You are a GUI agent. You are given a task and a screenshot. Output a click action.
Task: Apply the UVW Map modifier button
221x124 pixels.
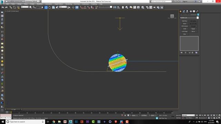coord(184,31)
